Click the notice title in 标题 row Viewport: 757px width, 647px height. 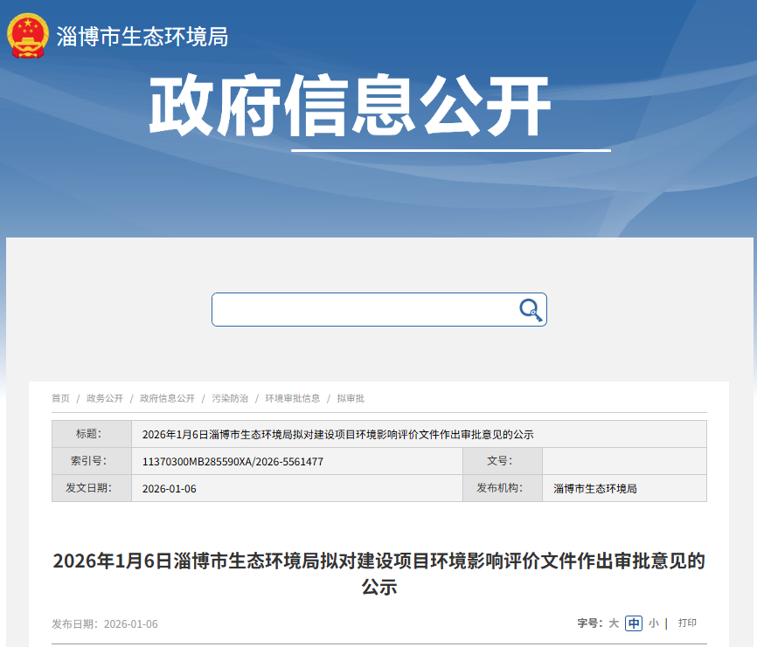(x=337, y=435)
